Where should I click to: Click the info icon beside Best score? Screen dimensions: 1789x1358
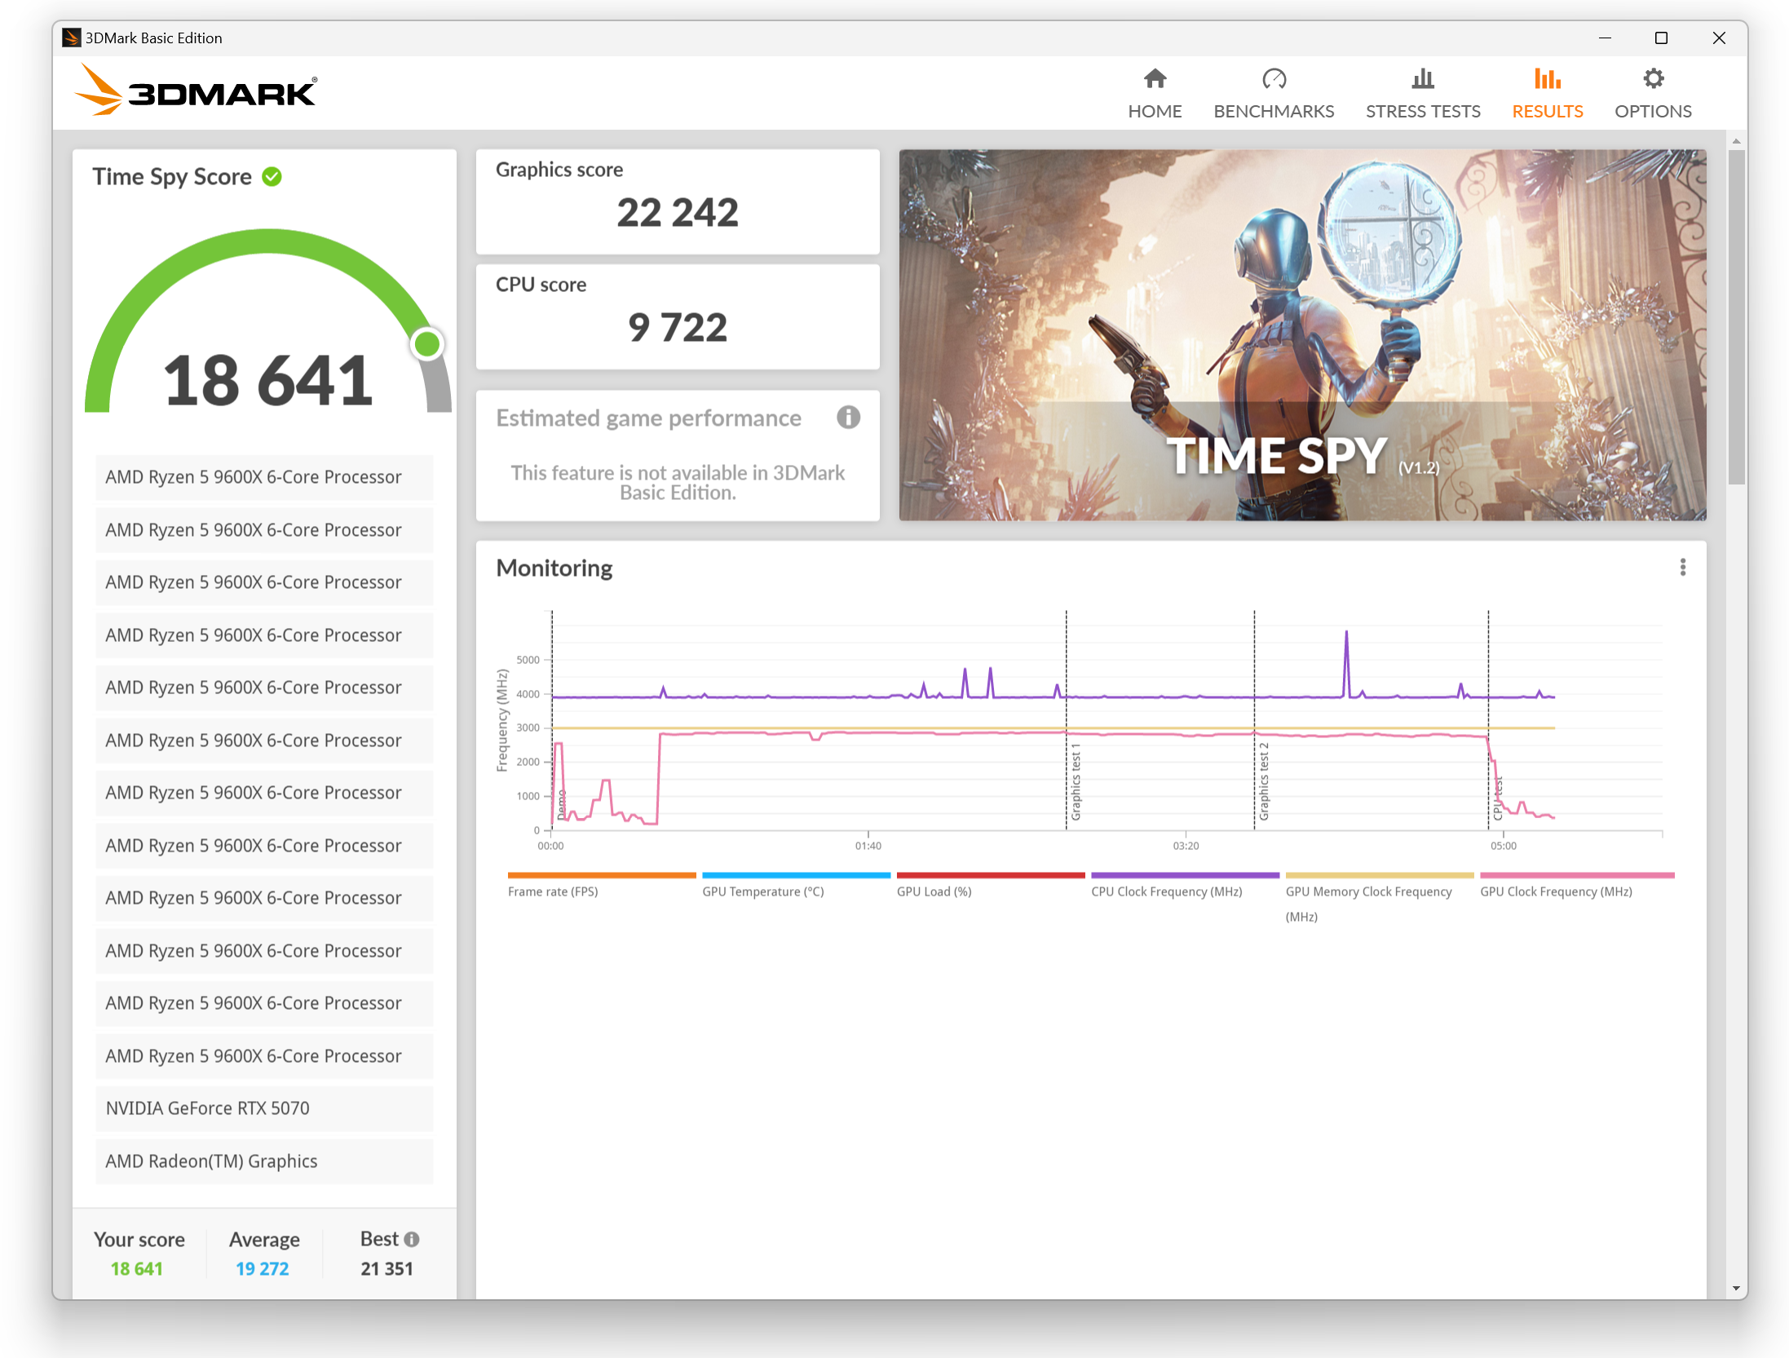click(412, 1239)
